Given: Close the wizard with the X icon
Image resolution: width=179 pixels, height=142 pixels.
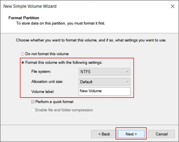Looking at the screenshot, I should 173,6.
